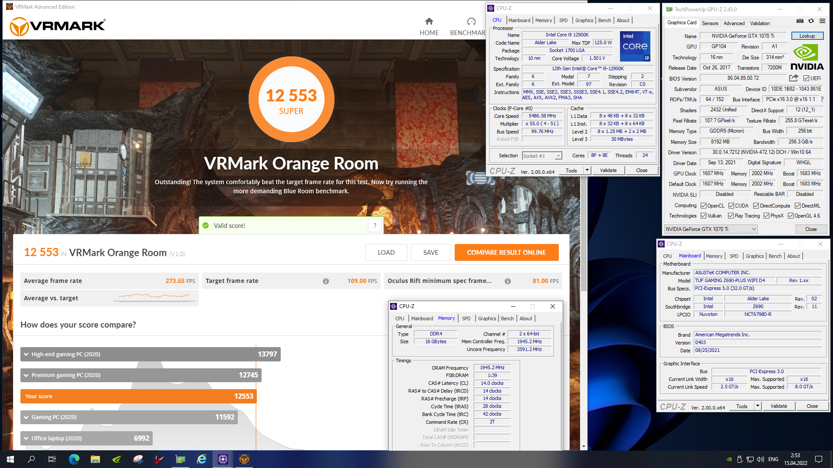Click info icon next to Target frame rate
Screen dimensions: 833x468
tap(326, 281)
